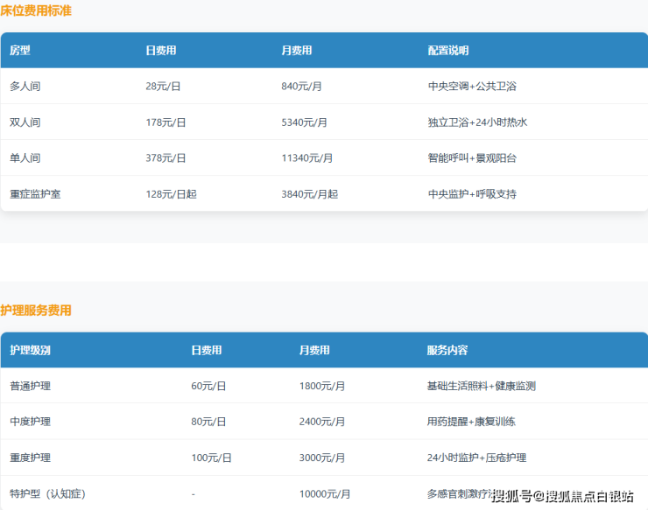Click the 服务内容 column header
The width and height of the screenshot is (648, 510).
[x=447, y=350]
